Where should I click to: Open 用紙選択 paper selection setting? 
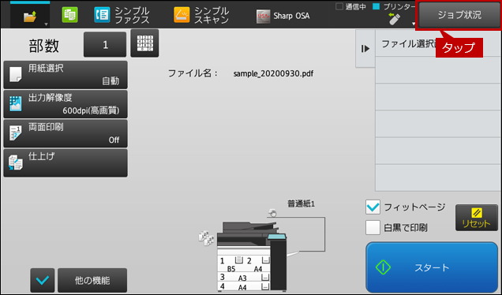tap(66, 75)
